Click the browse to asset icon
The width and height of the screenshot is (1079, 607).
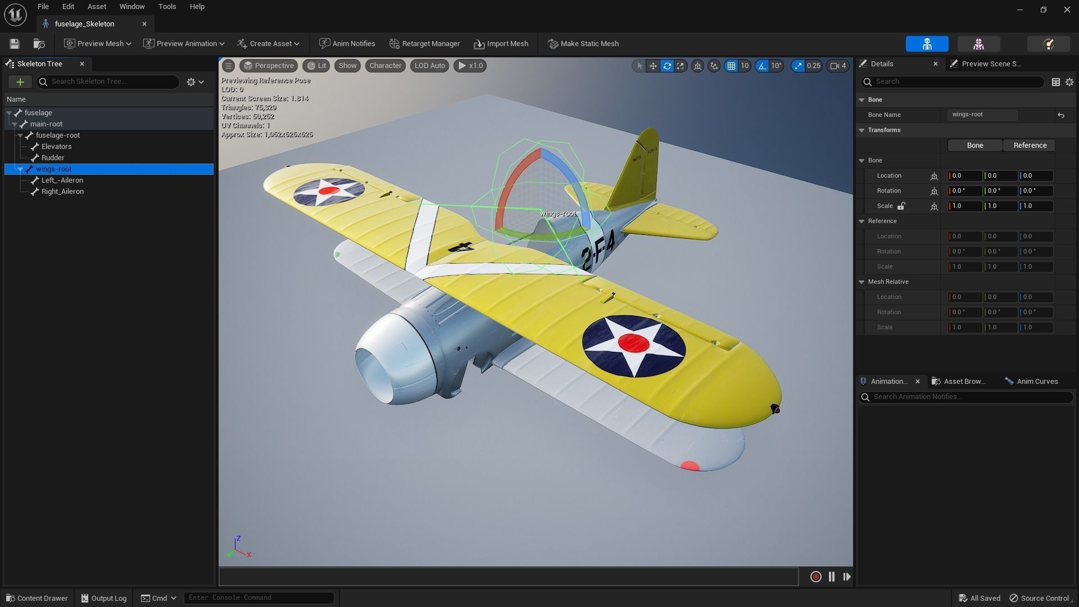pyautogui.click(x=39, y=44)
